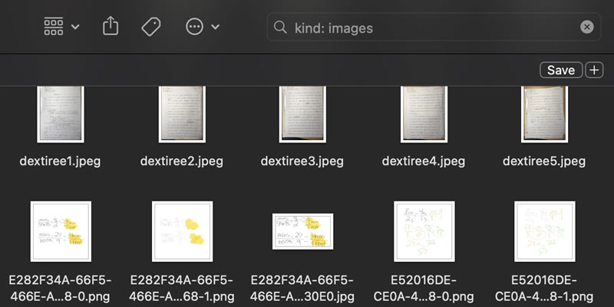This screenshot has height=307, width=614.
Task: Select the dextiree2.jpeg thumbnail
Action: pos(182,114)
